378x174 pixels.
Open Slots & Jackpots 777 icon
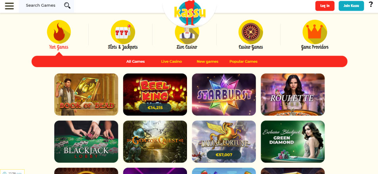click(123, 32)
